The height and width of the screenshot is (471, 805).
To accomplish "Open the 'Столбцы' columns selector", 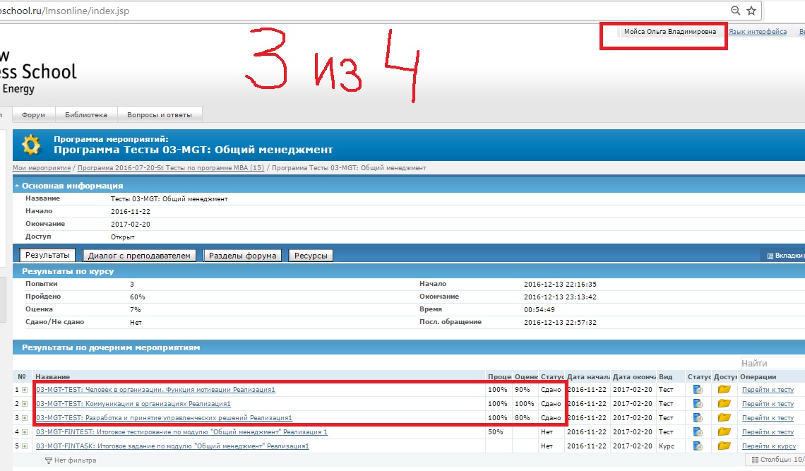I will point(777,460).
